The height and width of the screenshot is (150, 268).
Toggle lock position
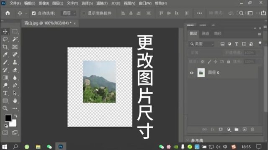point(215,62)
